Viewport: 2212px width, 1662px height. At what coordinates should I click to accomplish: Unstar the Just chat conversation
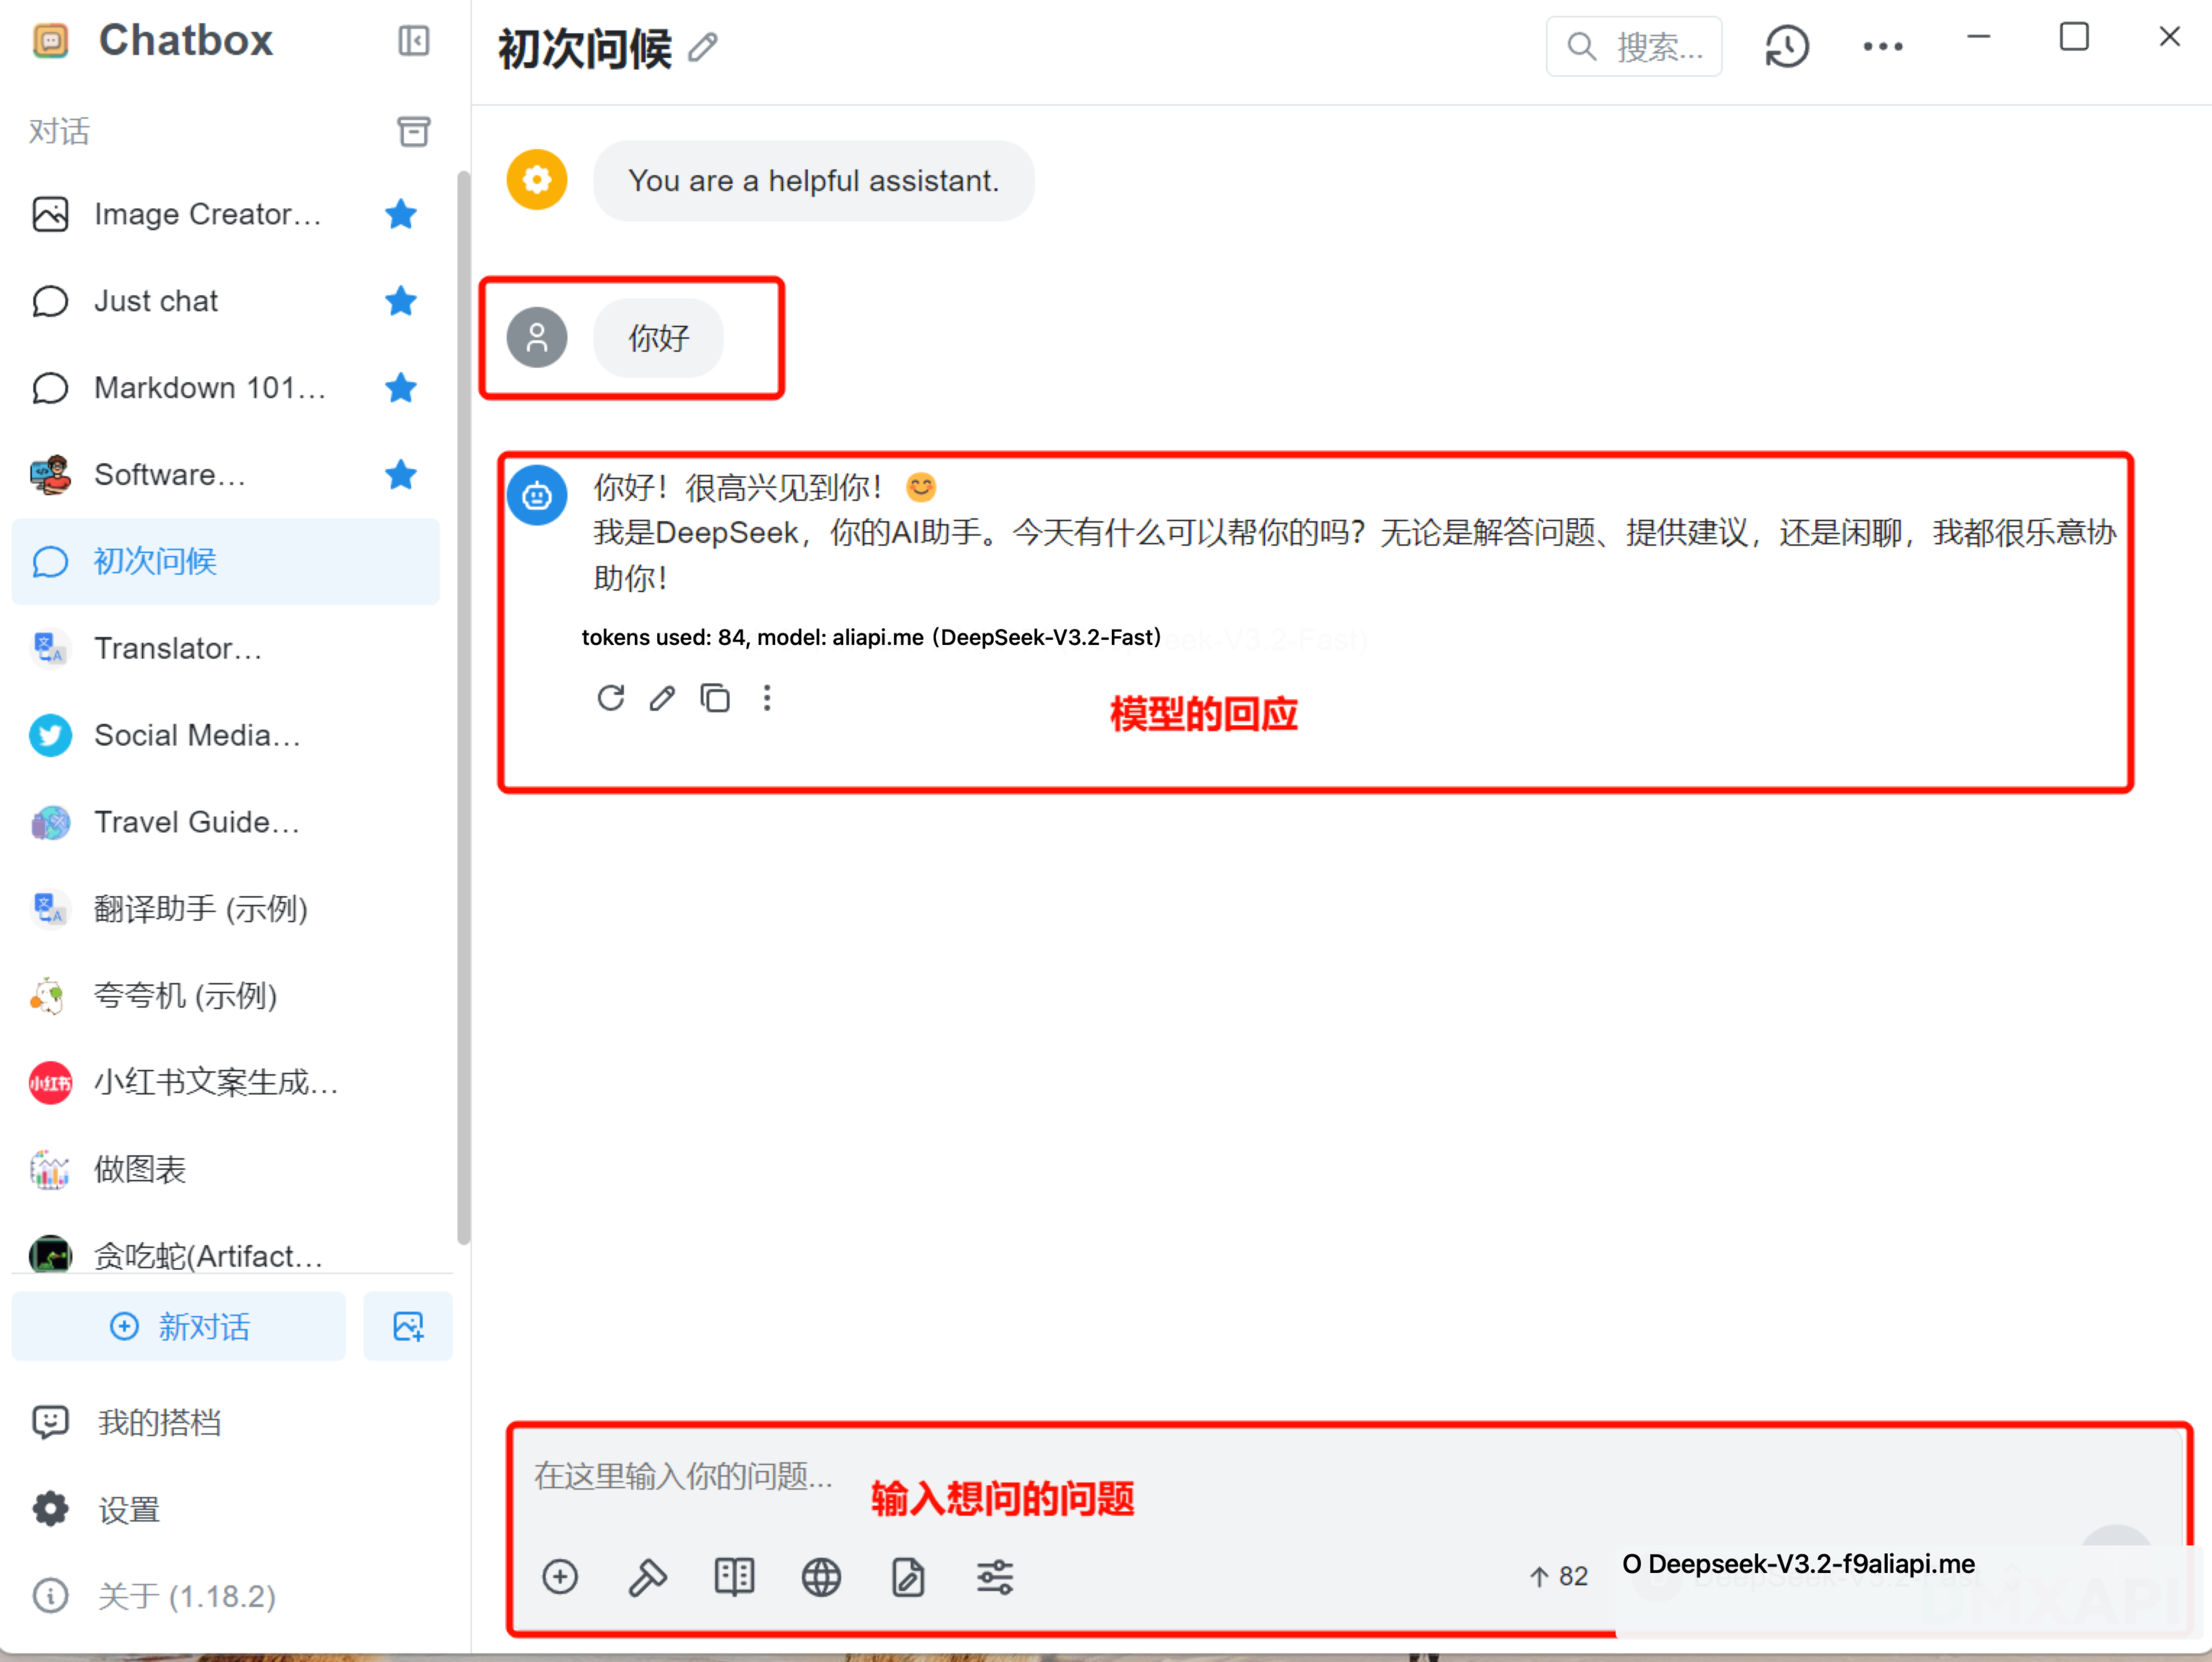click(401, 301)
